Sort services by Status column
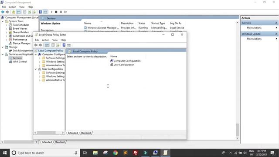The width and height of the screenshot is (279, 157). click(142, 23)
